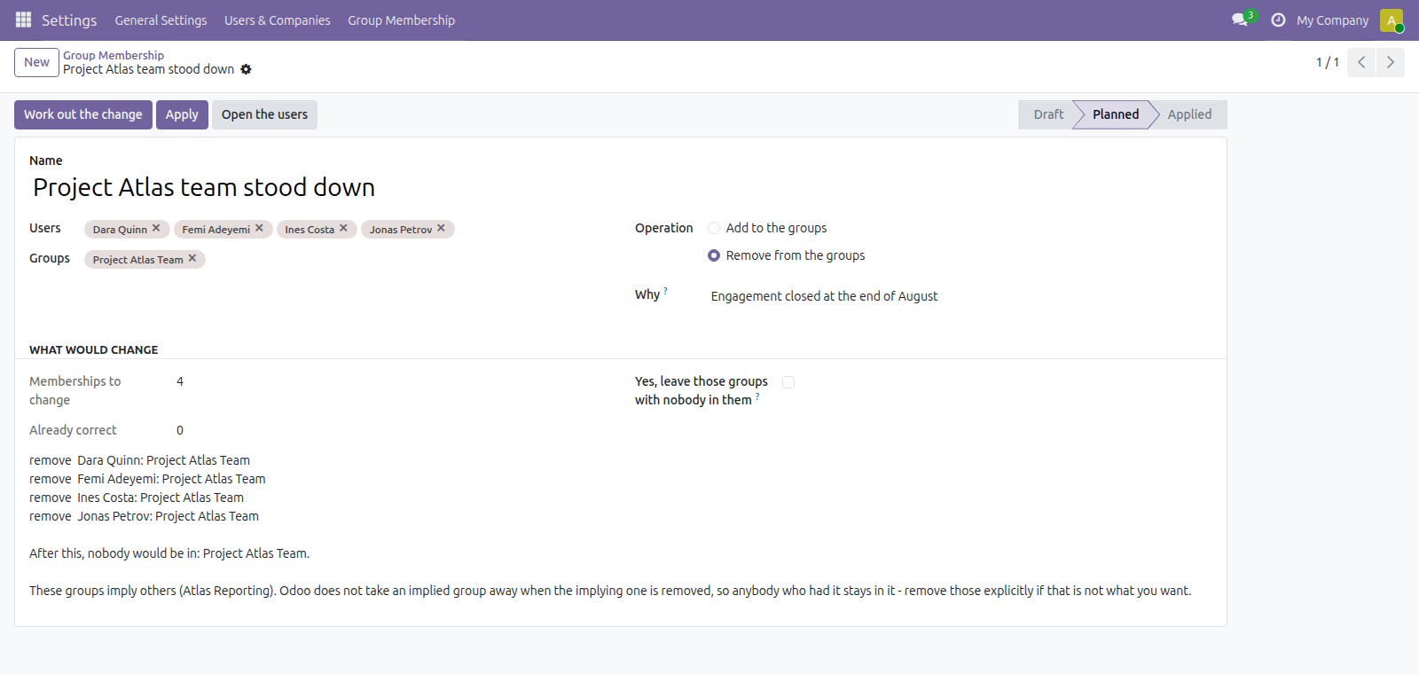
Task: Click Open the users button
Action: tap(264, 114)
